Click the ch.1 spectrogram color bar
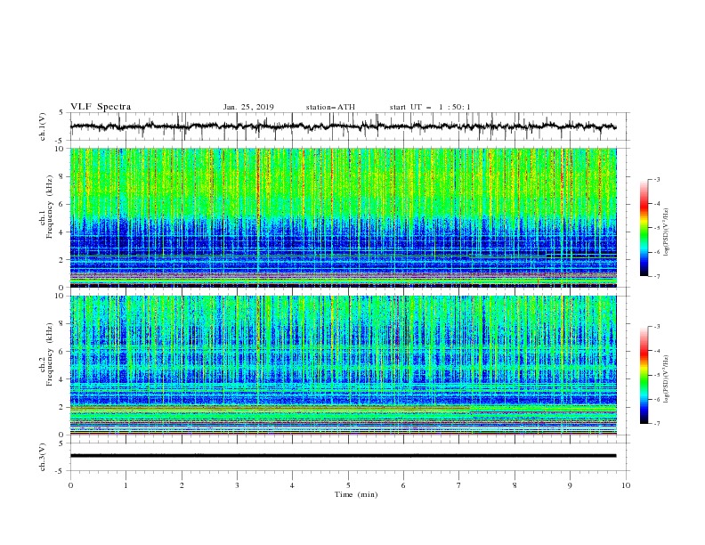Image resolution: width=705 pixels, height=545 pixels. [644, 228]
